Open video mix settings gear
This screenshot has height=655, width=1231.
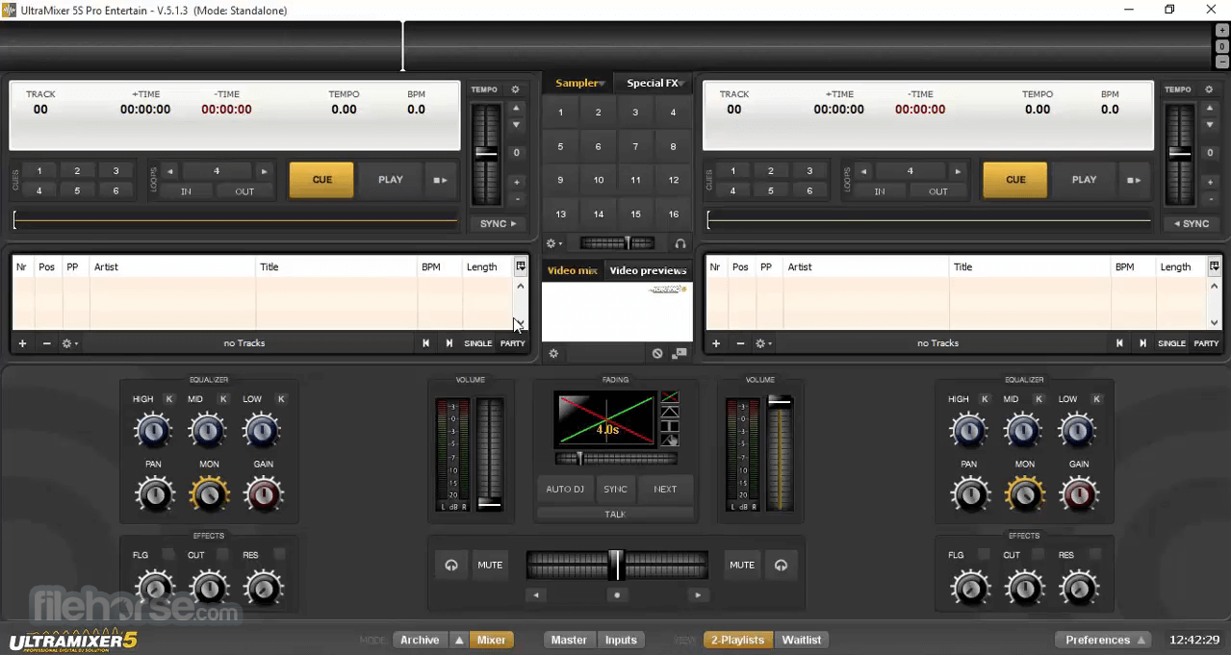coord(553,354)
